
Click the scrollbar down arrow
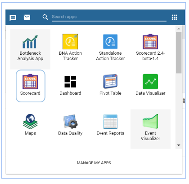179,145
